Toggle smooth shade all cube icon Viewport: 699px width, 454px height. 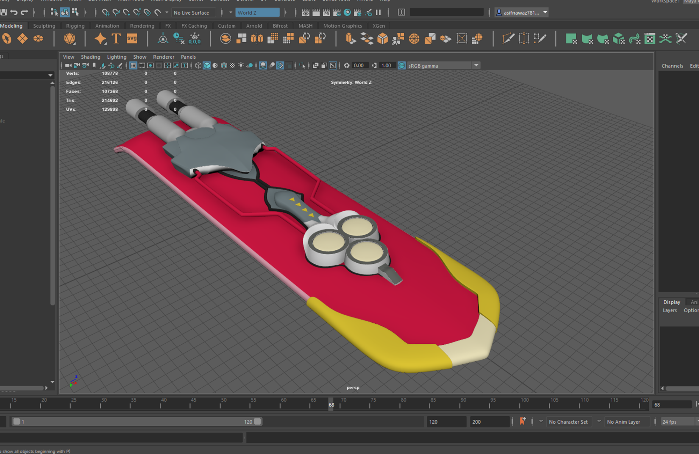(207, 66)
